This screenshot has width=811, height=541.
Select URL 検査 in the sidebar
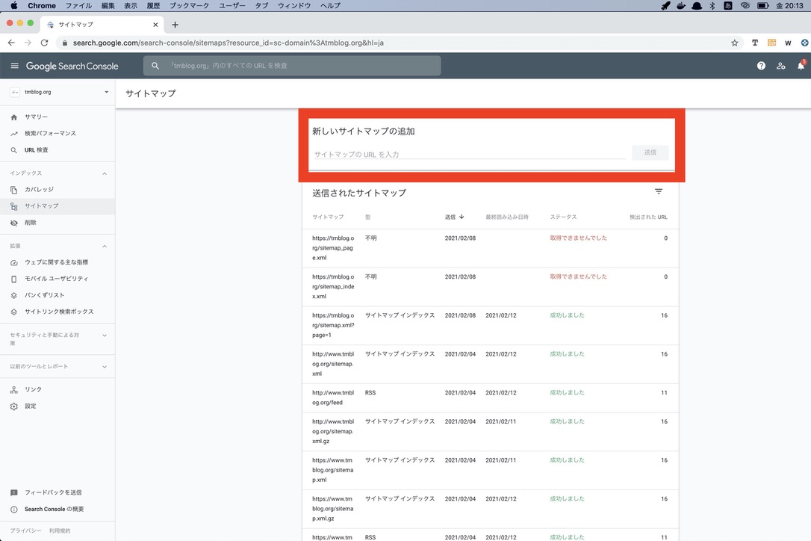point(58,150)
